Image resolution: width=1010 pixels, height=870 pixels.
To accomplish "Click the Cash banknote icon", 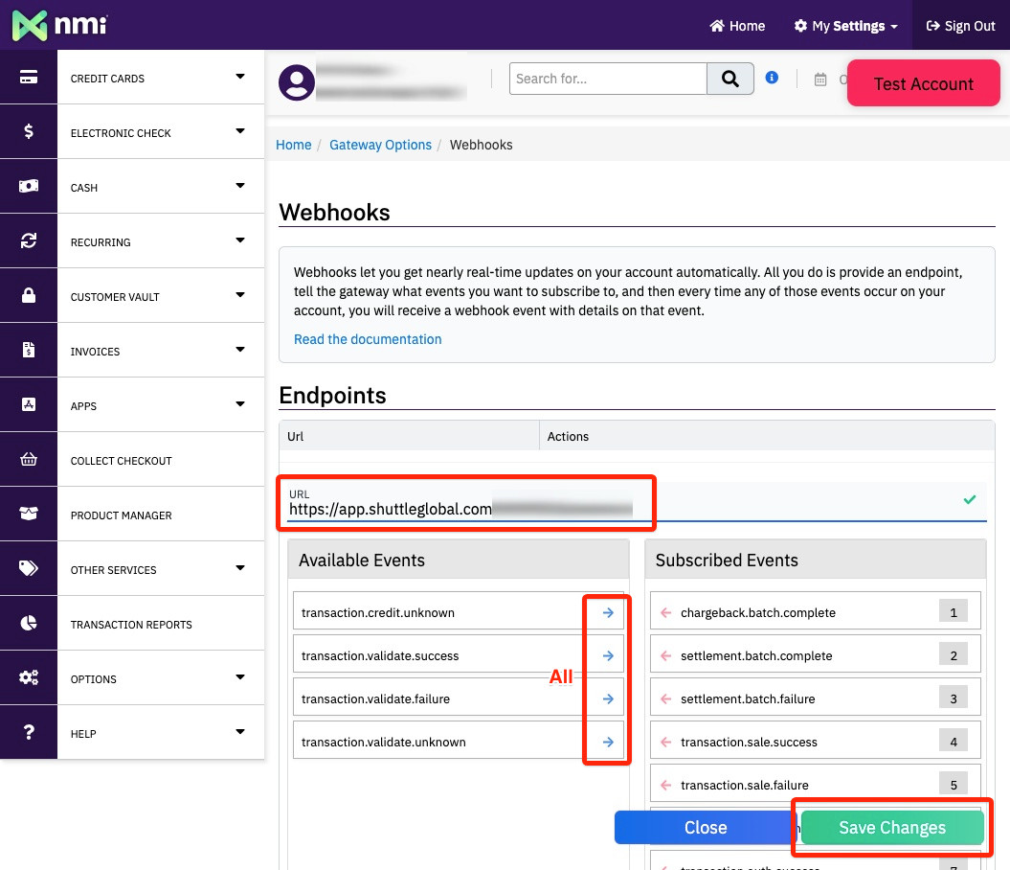I will (29, 186).
